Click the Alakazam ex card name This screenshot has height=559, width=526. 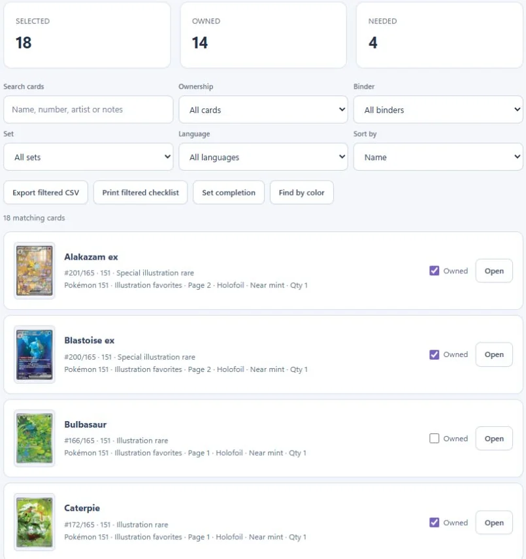tap(91, 257)
